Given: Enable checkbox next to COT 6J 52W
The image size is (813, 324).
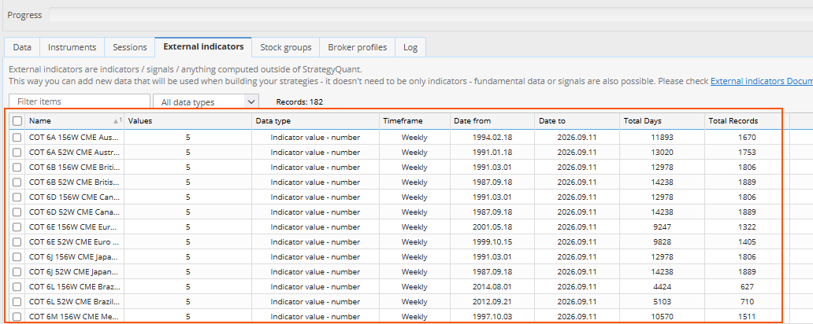Looking at the screenshot, I should (17, 271).
